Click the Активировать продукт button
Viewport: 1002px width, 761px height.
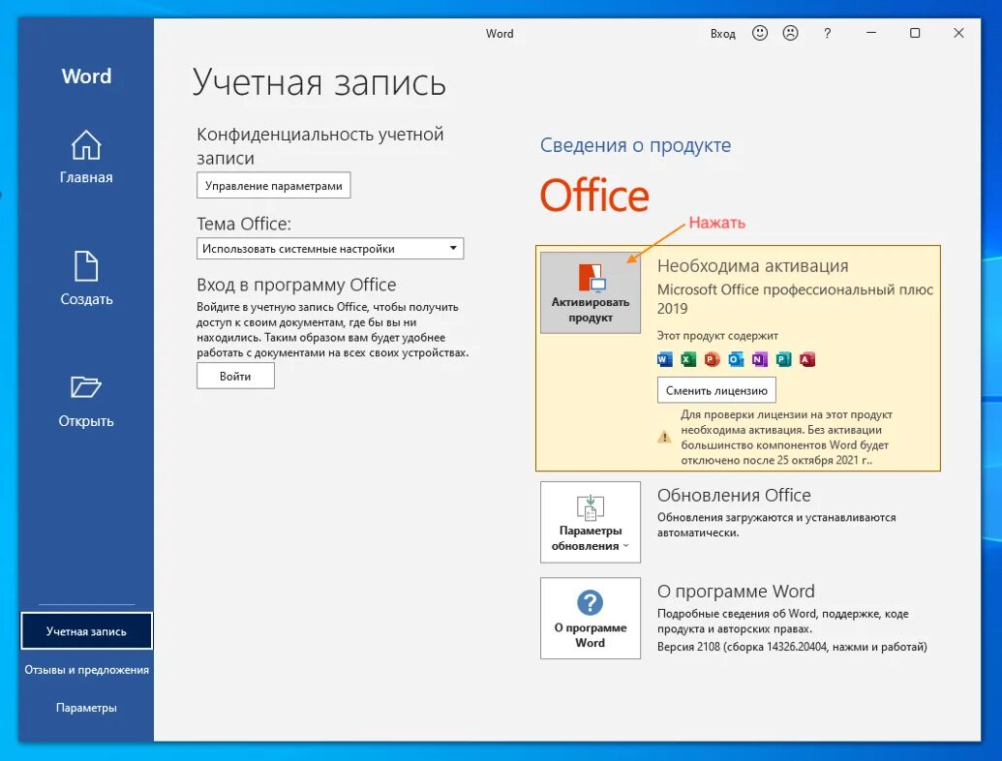click(x=591, y=292)
